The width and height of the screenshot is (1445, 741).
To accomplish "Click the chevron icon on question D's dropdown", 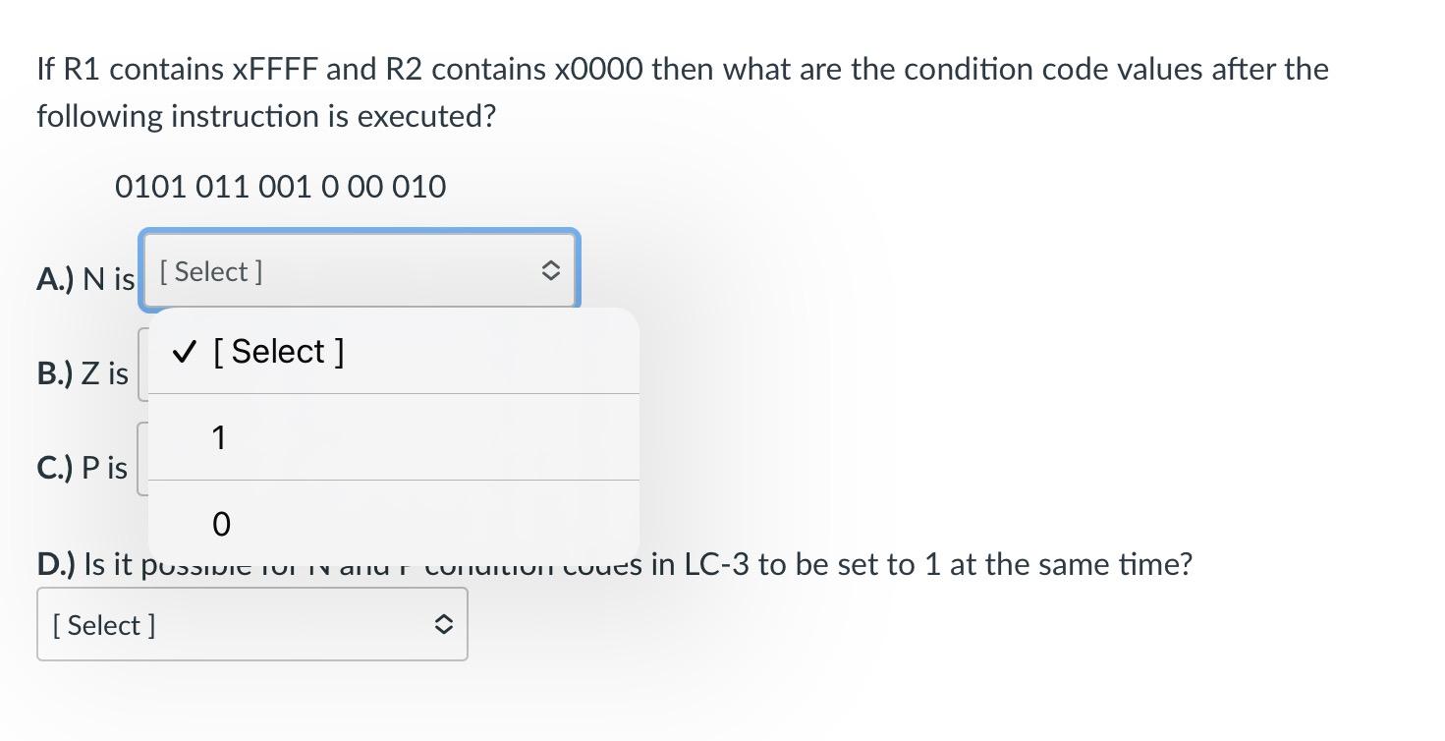I will pyautogui.click(x=444, y=623).
